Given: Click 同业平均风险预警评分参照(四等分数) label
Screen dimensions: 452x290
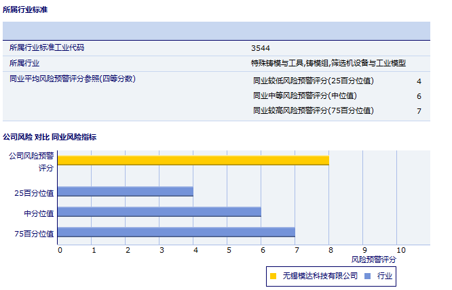Looking at the screenshot, I should [x=73, y=79].
